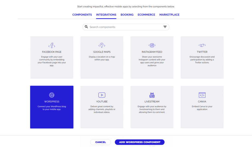This screenshot has width=252, height=147.
Task: Click the Facebook Page icon
Action: 52,45
